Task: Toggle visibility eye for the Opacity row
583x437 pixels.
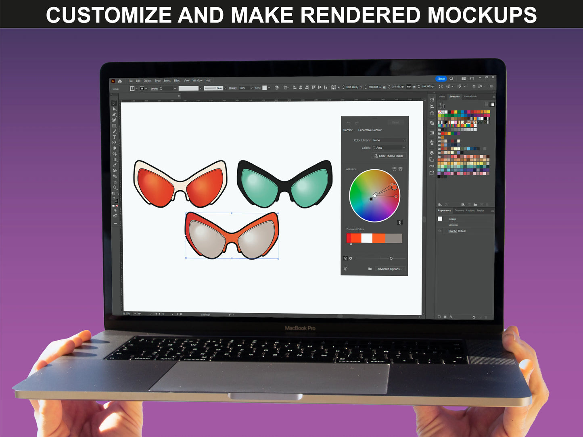Action: click(x=440, y=231)
